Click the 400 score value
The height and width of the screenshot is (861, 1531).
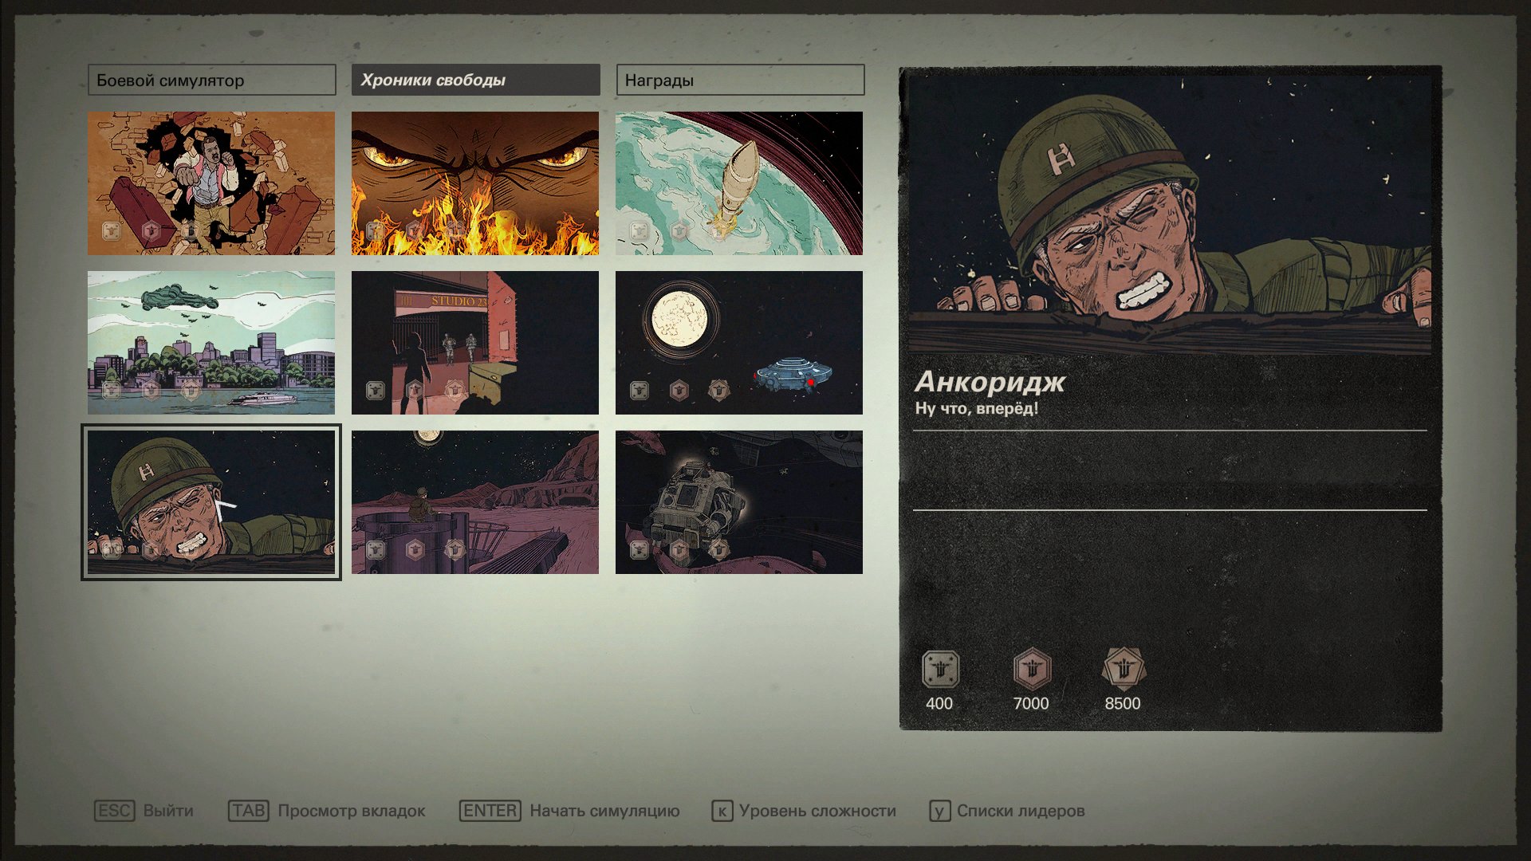939,703
